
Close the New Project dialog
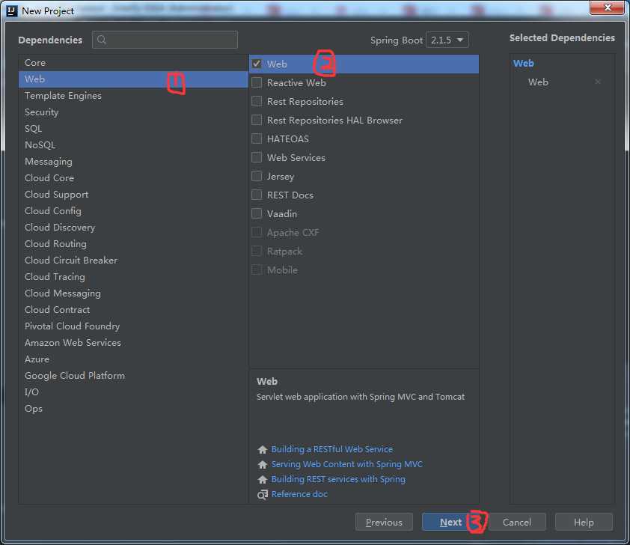607,7
